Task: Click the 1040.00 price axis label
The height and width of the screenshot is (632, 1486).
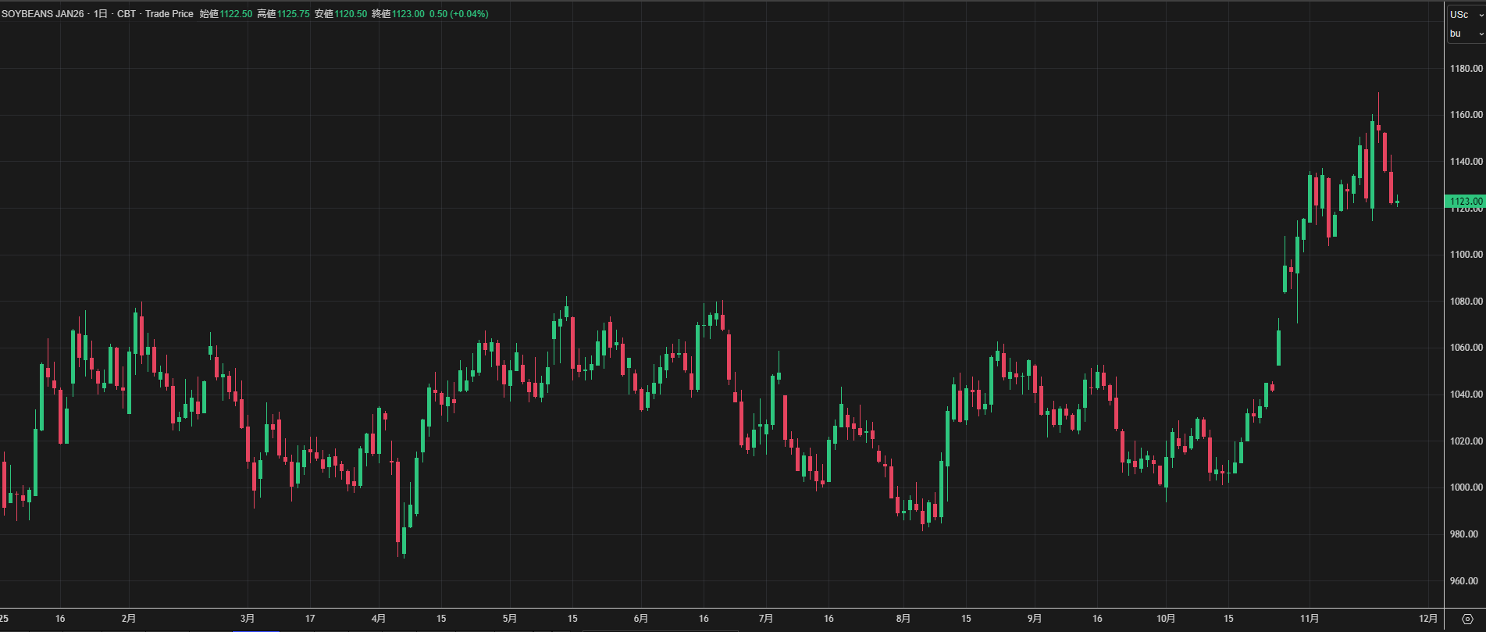Action: (x=1466, y=395)
